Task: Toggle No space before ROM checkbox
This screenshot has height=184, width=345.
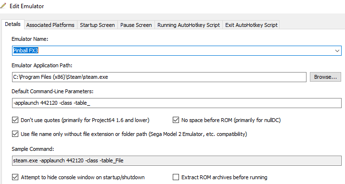Action: click(176, 120)
